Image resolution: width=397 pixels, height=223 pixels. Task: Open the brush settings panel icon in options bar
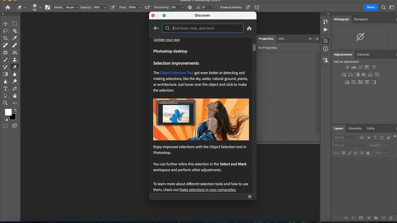pos(48,7)
